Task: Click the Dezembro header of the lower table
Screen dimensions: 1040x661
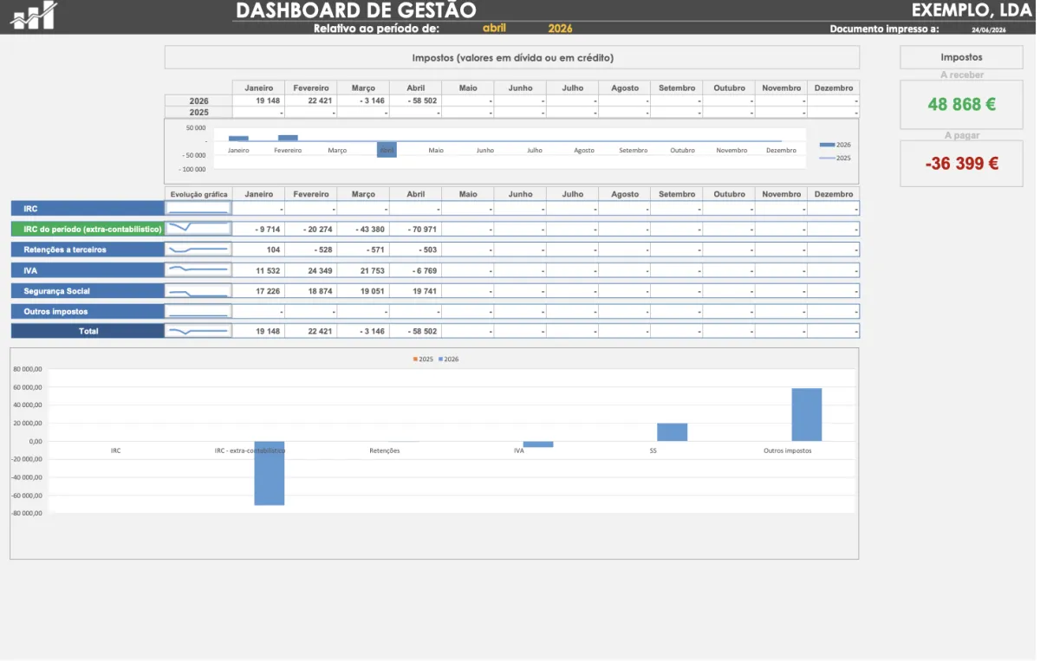Action: click(x=834, y=194)
